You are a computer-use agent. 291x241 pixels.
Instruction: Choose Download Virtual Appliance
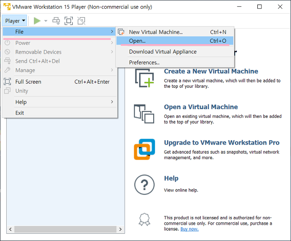[175, 52]
